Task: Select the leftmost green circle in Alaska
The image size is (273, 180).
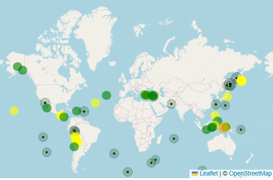Action: point(18,67)
